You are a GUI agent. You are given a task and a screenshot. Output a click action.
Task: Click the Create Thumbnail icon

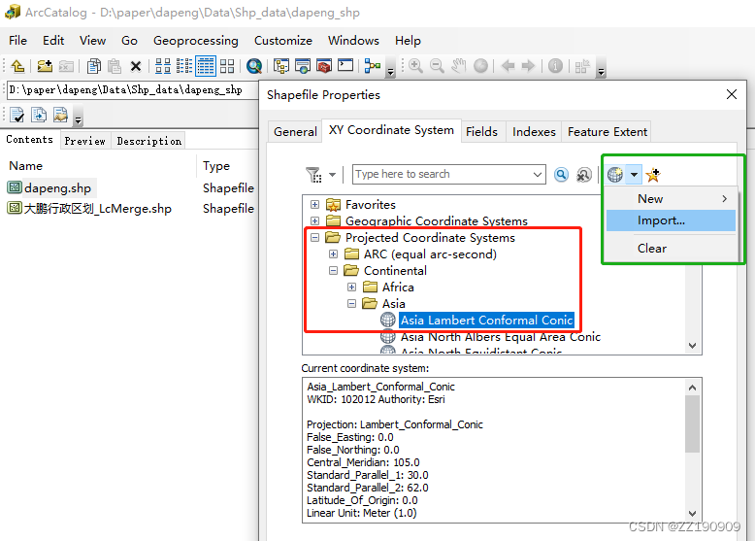tap(582, 66)
